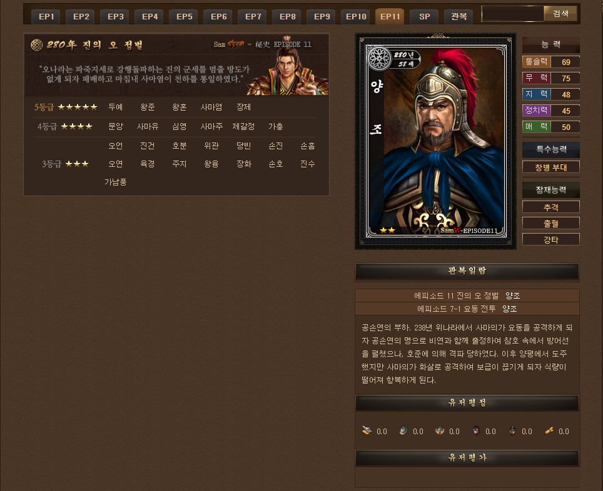603x491 pixels.
Task: Click the round shield rating icon
Action: click(x=403, y=430)
